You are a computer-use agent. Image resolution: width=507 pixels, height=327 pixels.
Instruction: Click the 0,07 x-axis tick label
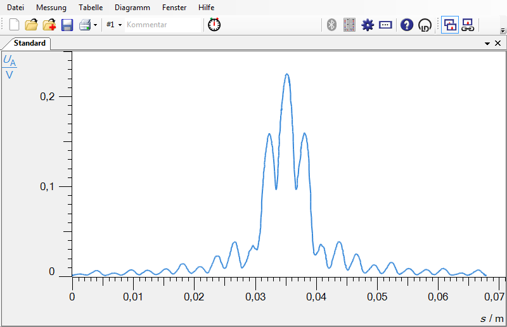coord(494,297)
